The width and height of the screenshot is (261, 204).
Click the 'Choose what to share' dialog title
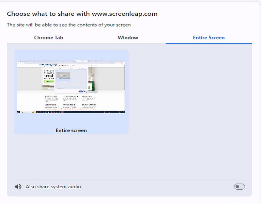82,14
